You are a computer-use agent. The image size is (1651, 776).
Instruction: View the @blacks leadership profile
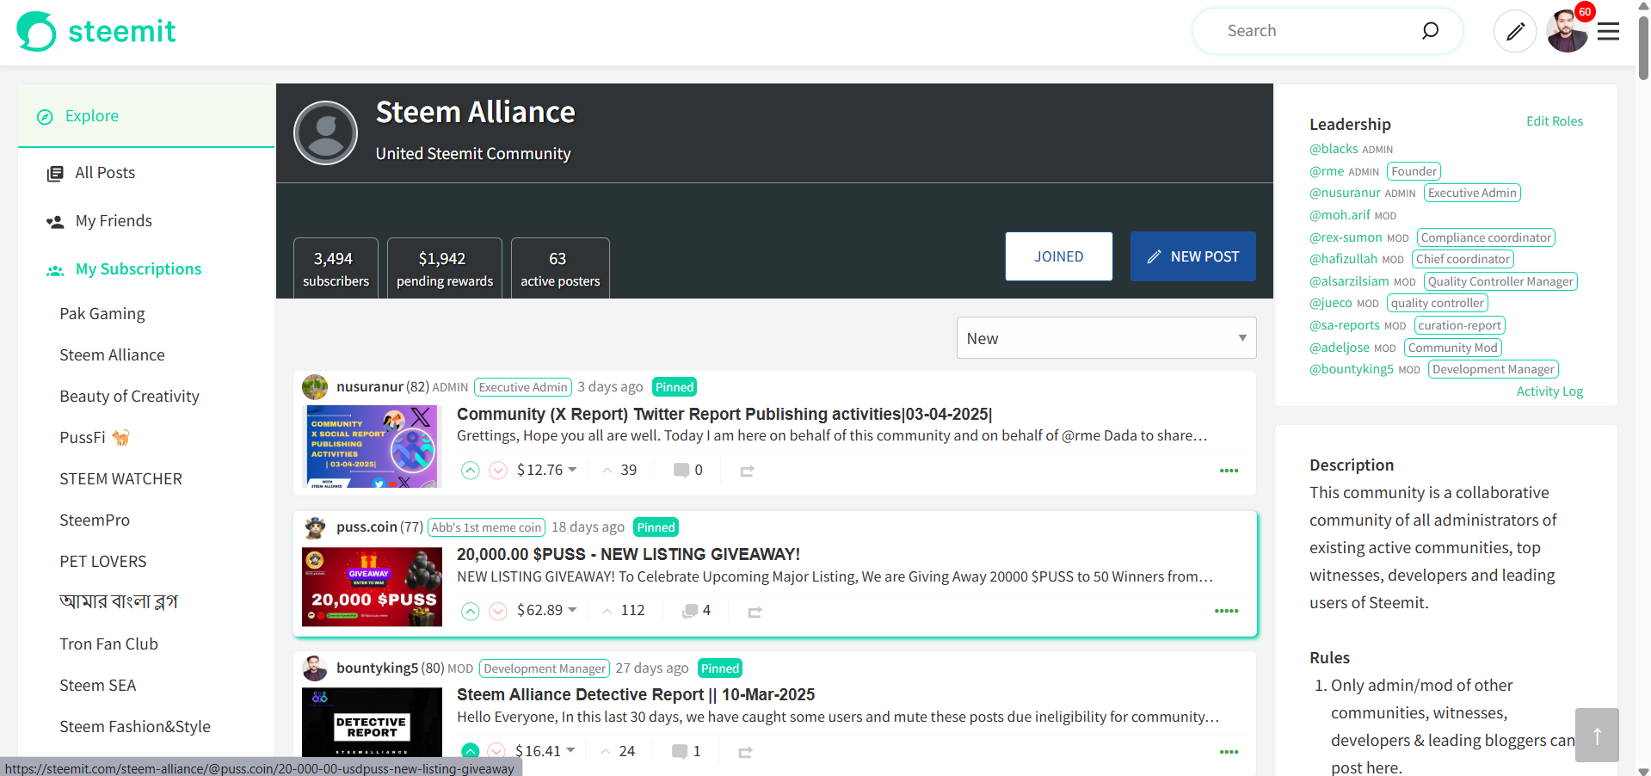(1334, 149)
